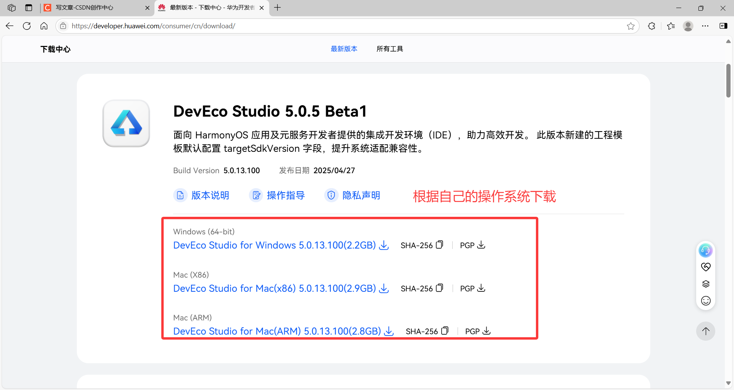Copy SHA-256 for Mac(x86) package
This screenshot has width=734, height=390.
click(x=440, y=288)
